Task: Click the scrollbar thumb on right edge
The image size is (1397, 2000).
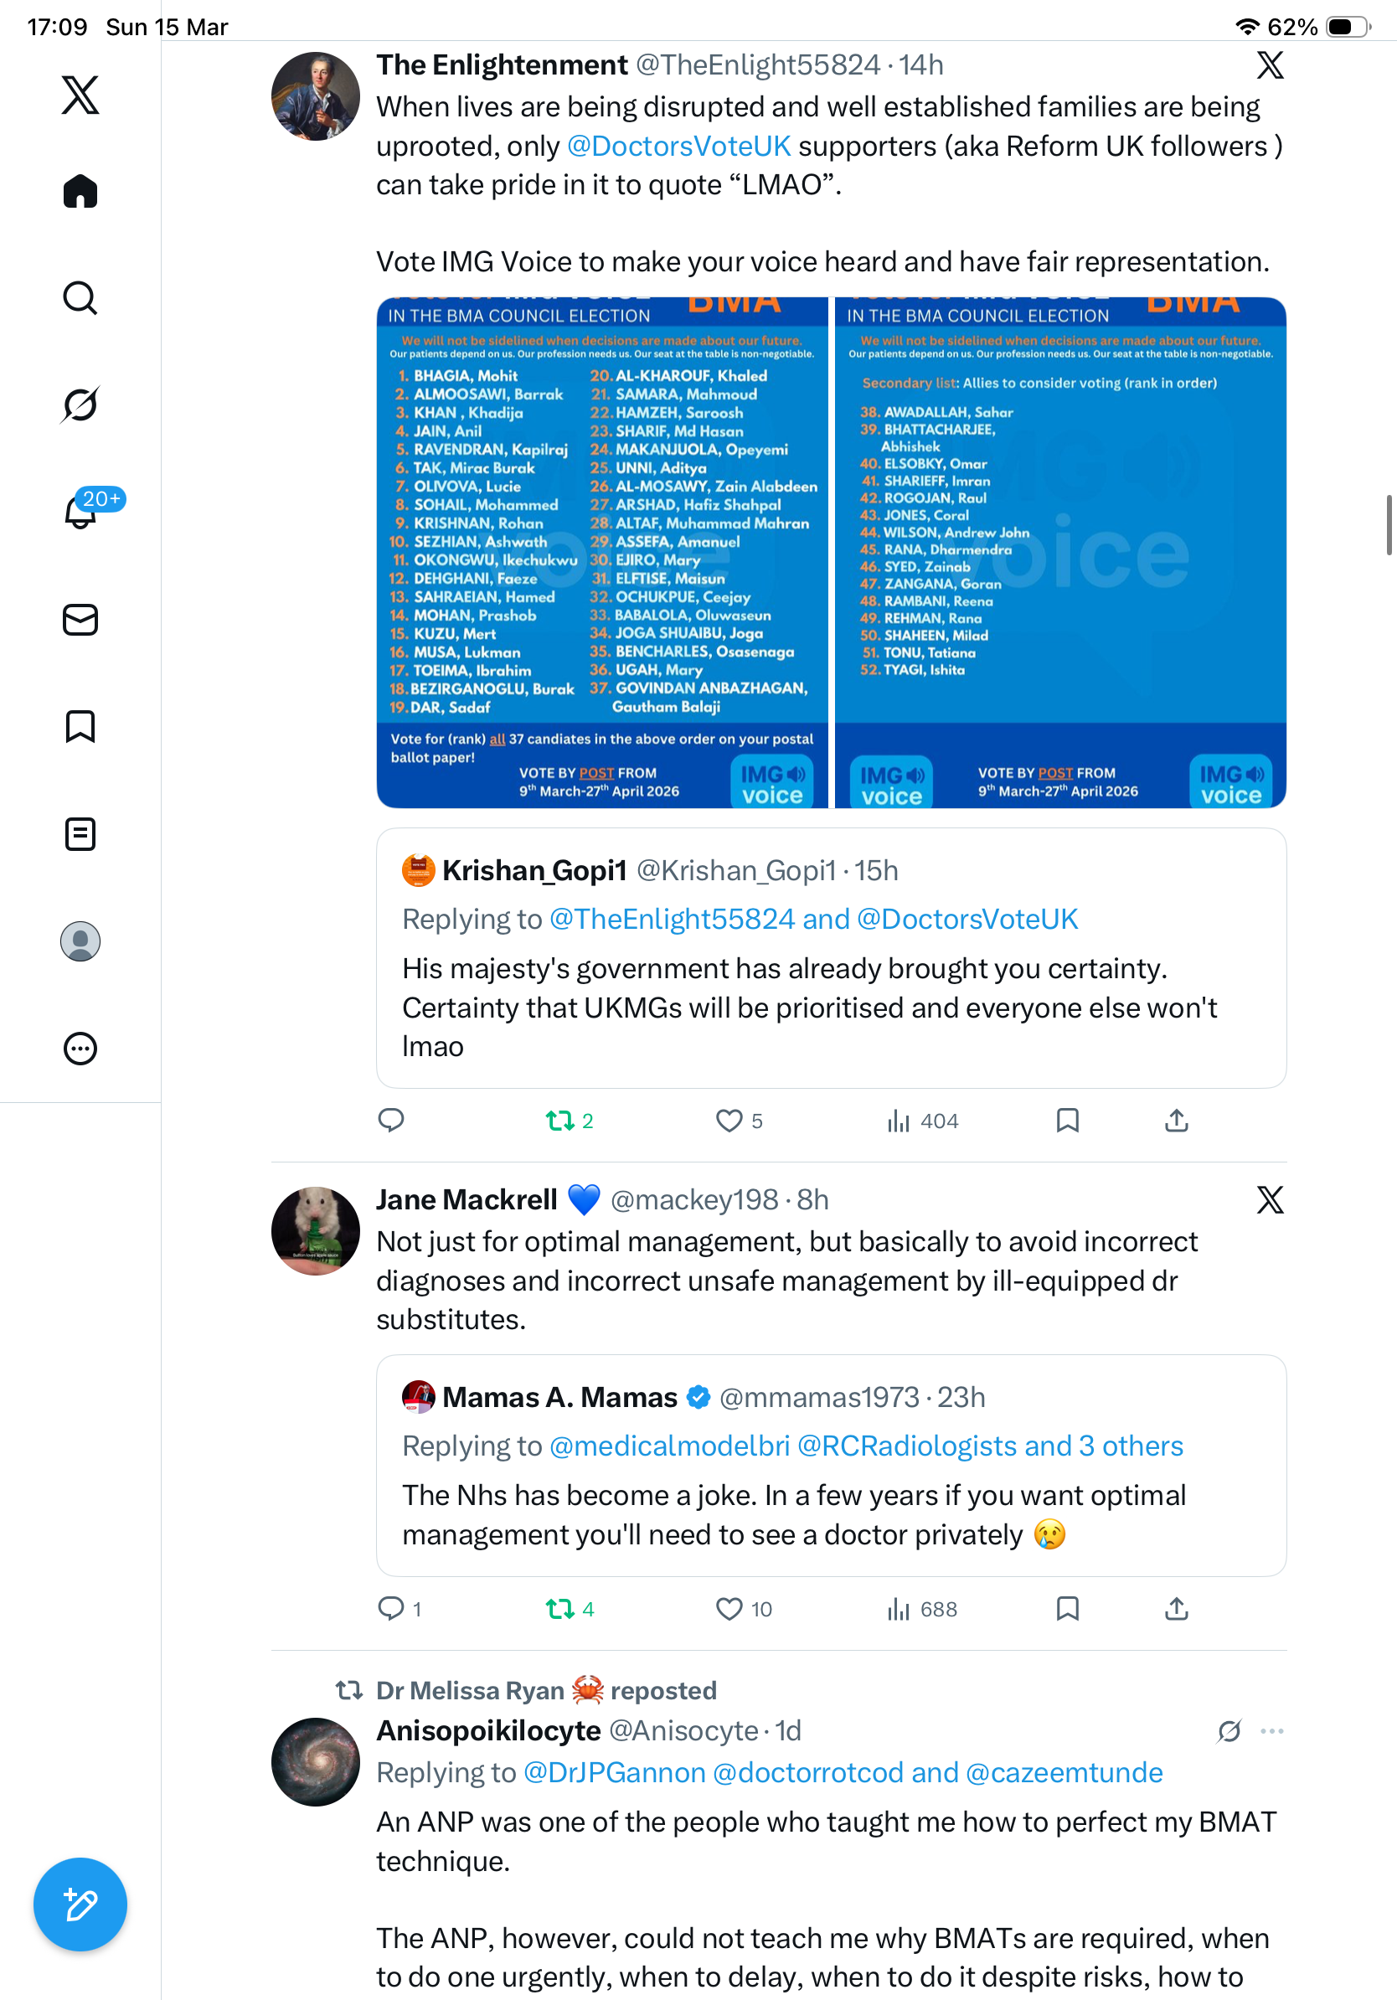Action: (1389, 523)
